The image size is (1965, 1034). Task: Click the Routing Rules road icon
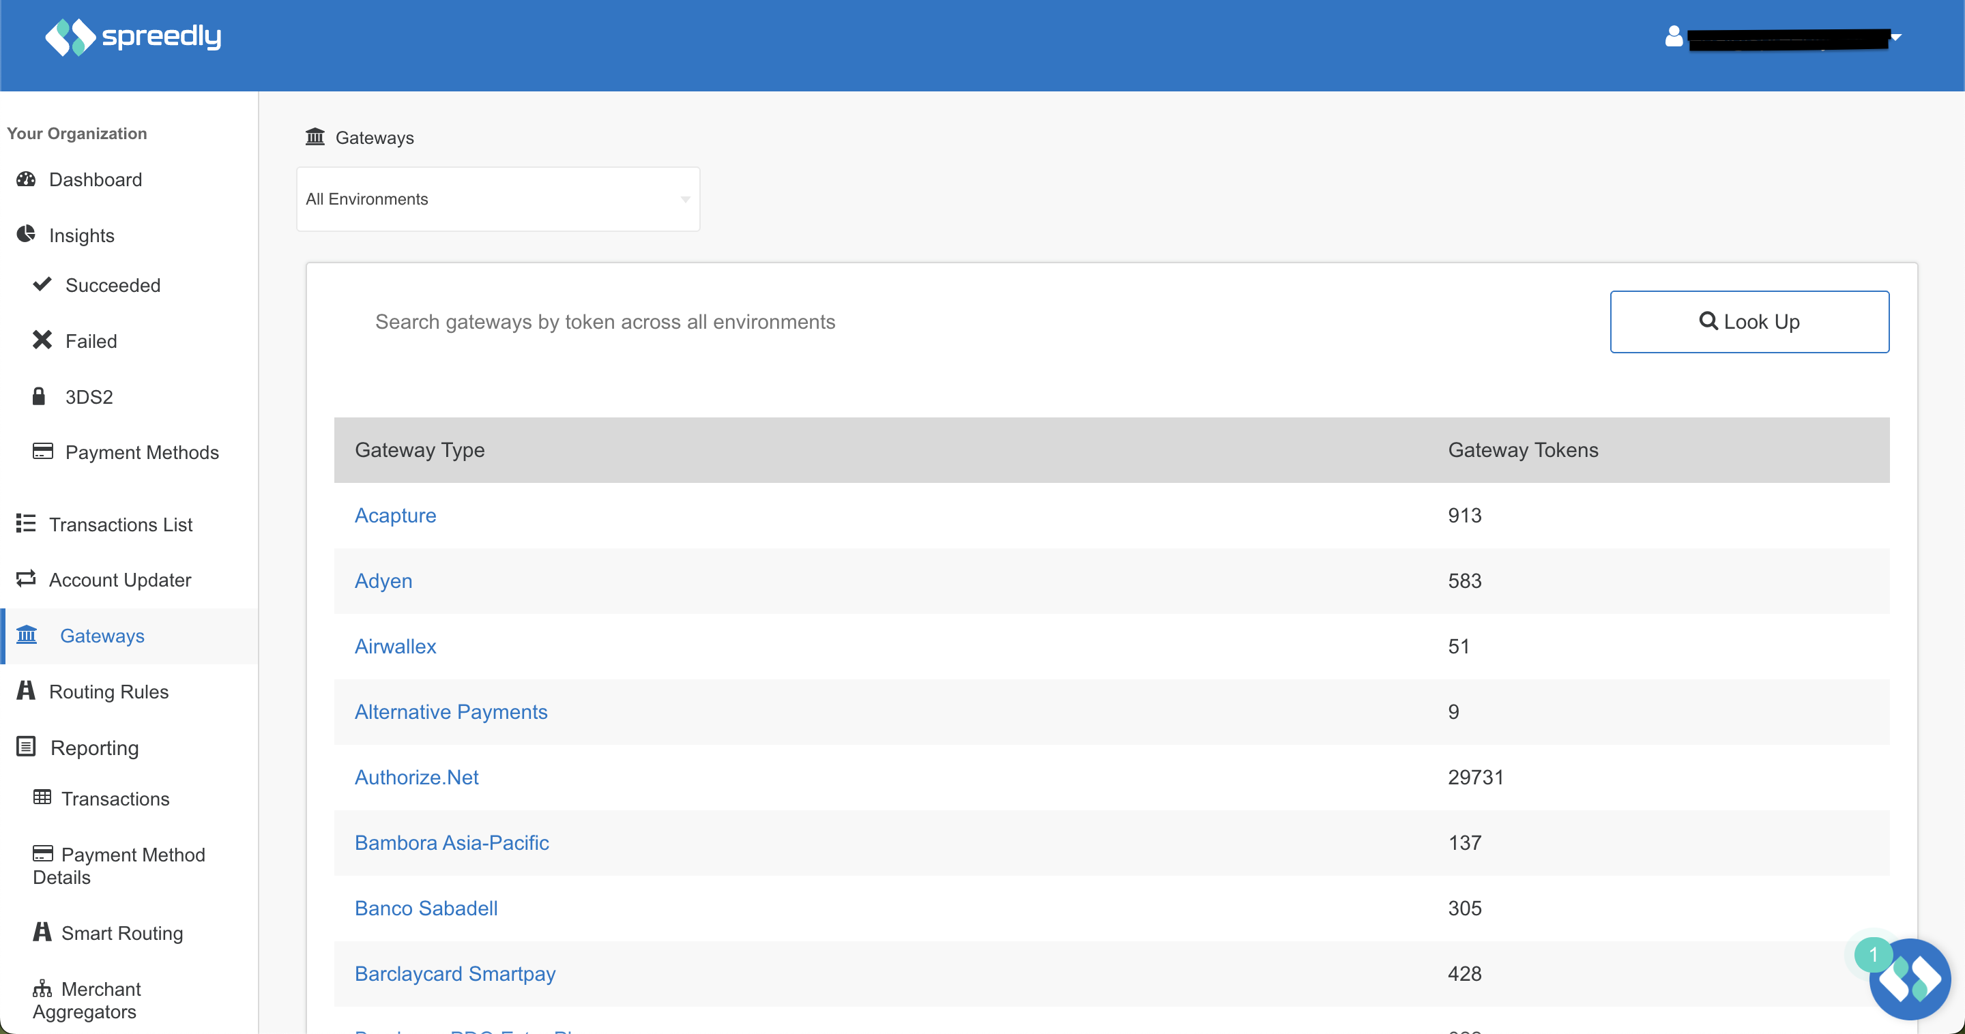point(26,691)
